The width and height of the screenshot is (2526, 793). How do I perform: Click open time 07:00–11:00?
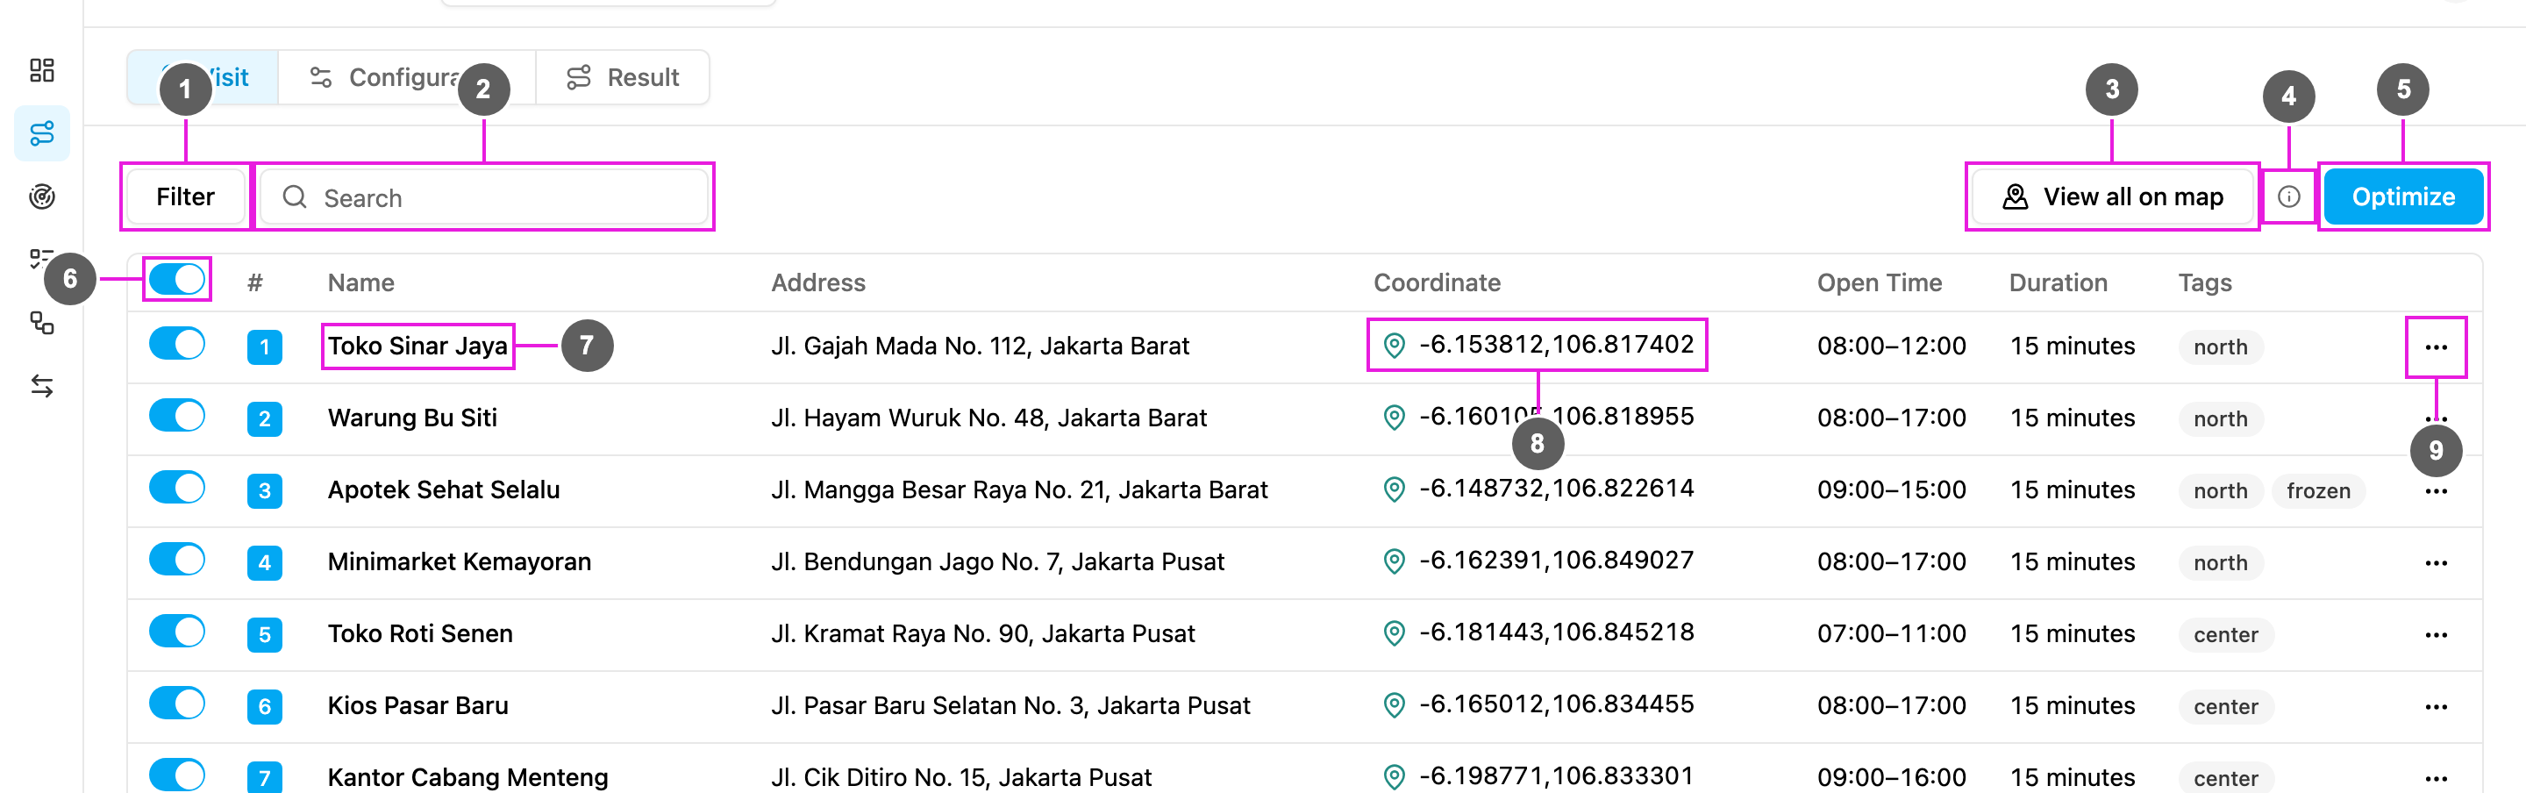pyautogui.click(x=1892, y=634)
